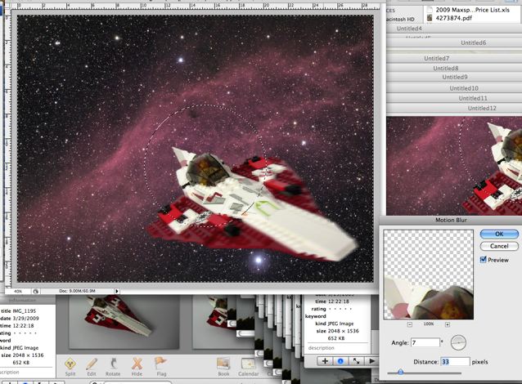Click OK in the Motion Blur dialog
The height and width of the screenshot is (384, 522).
(x=499, y=234)
